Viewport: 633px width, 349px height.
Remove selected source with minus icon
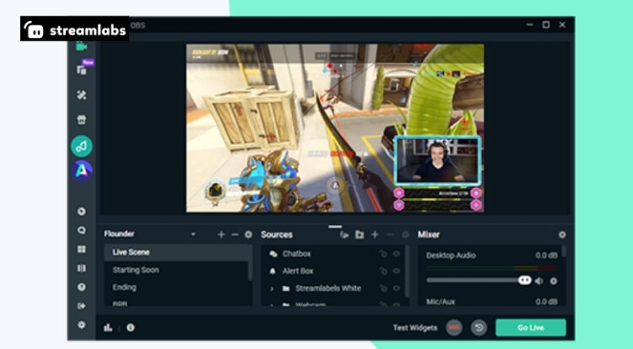(390, 234)
